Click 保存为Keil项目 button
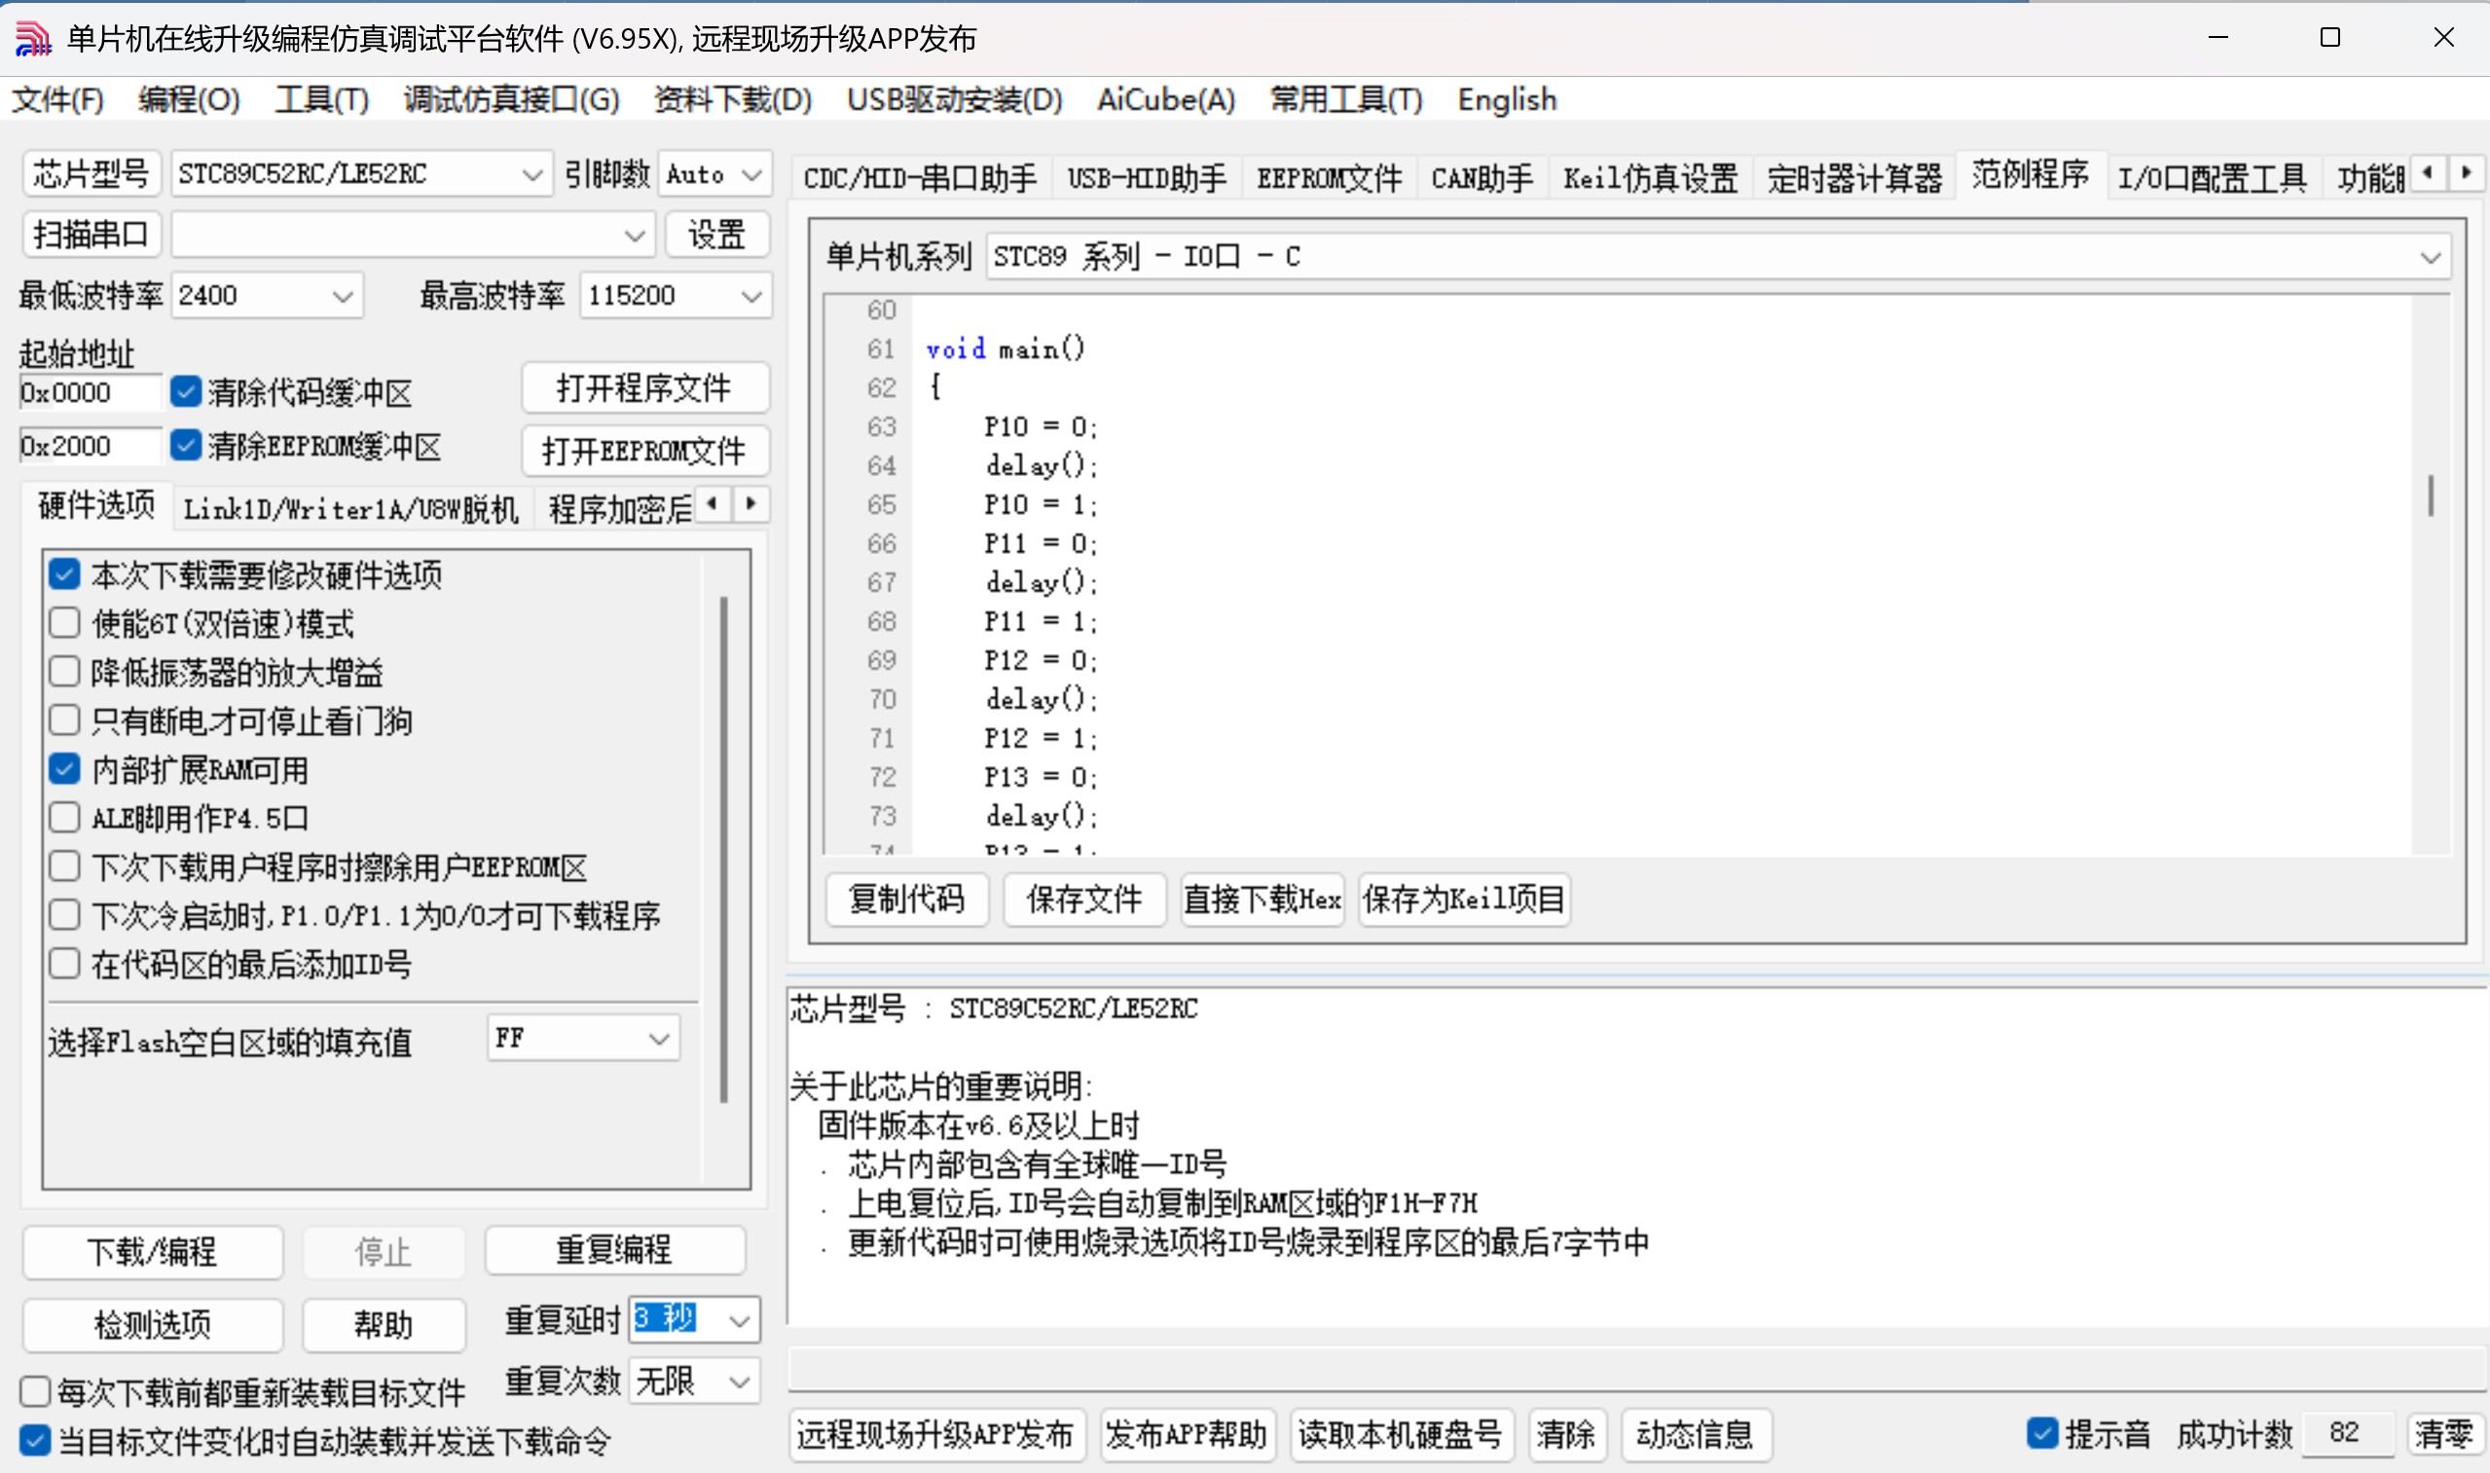 pyautogui.click(x=1464, y=900)
